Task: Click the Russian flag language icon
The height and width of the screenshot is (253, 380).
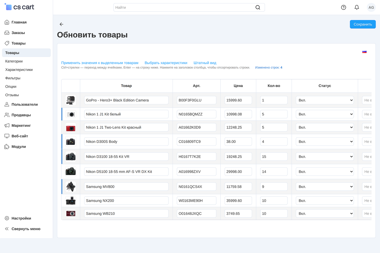Action: tap(364, 52)
